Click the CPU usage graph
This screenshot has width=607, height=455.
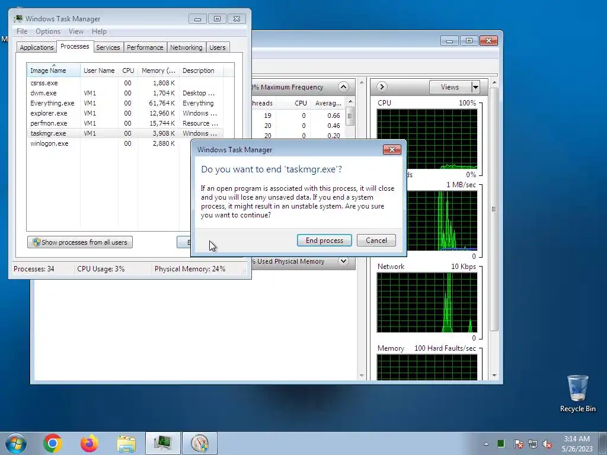coord(427,139)
